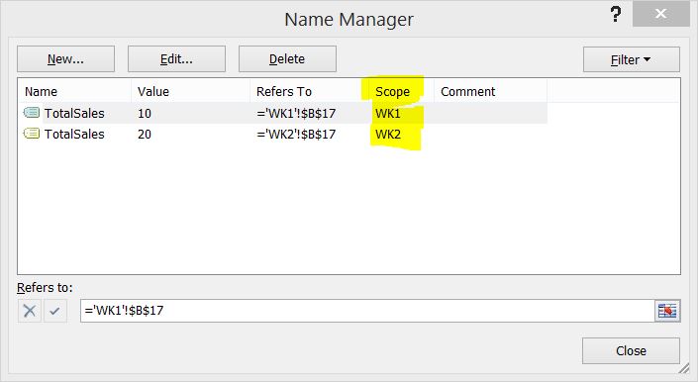Cancel the Refers to edit with X icon

[30, 311]
